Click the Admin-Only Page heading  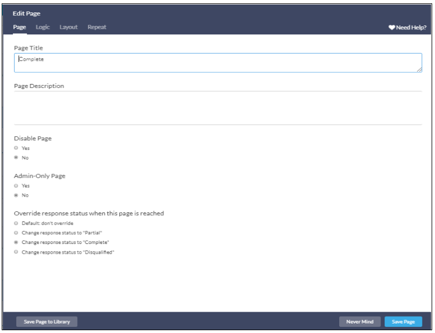[x=39, y=176]
